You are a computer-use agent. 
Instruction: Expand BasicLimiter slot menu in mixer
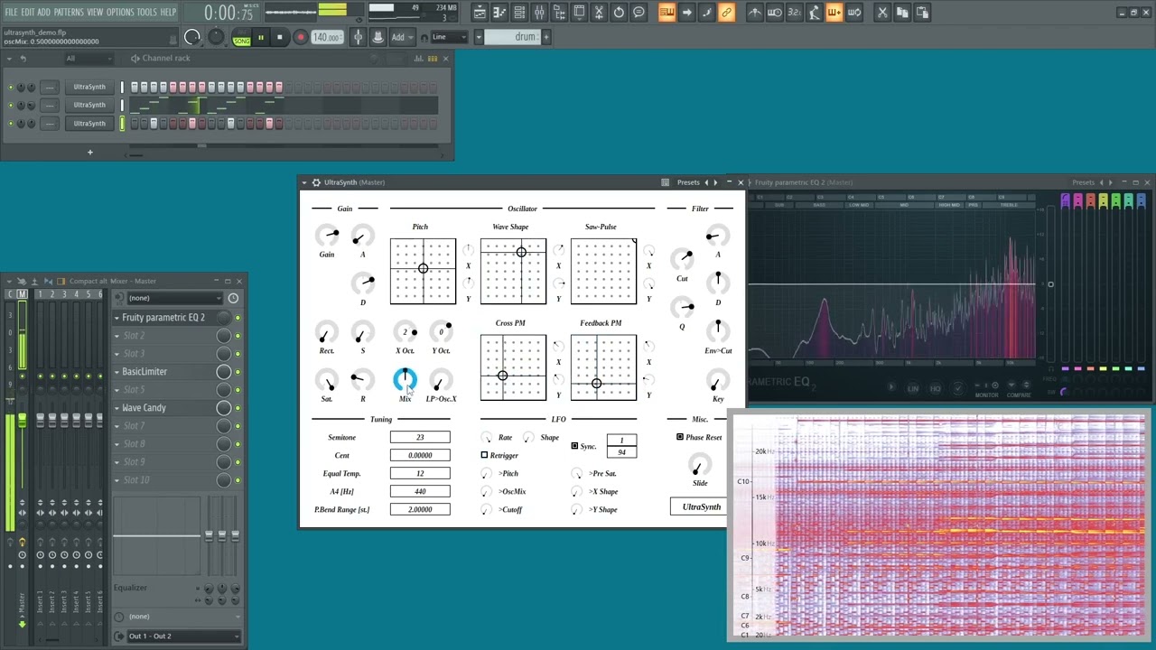(117, 372)
